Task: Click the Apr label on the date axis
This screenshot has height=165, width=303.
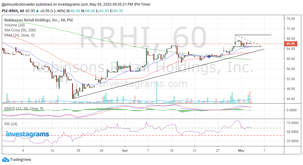Action: click(x=124, y=150)
